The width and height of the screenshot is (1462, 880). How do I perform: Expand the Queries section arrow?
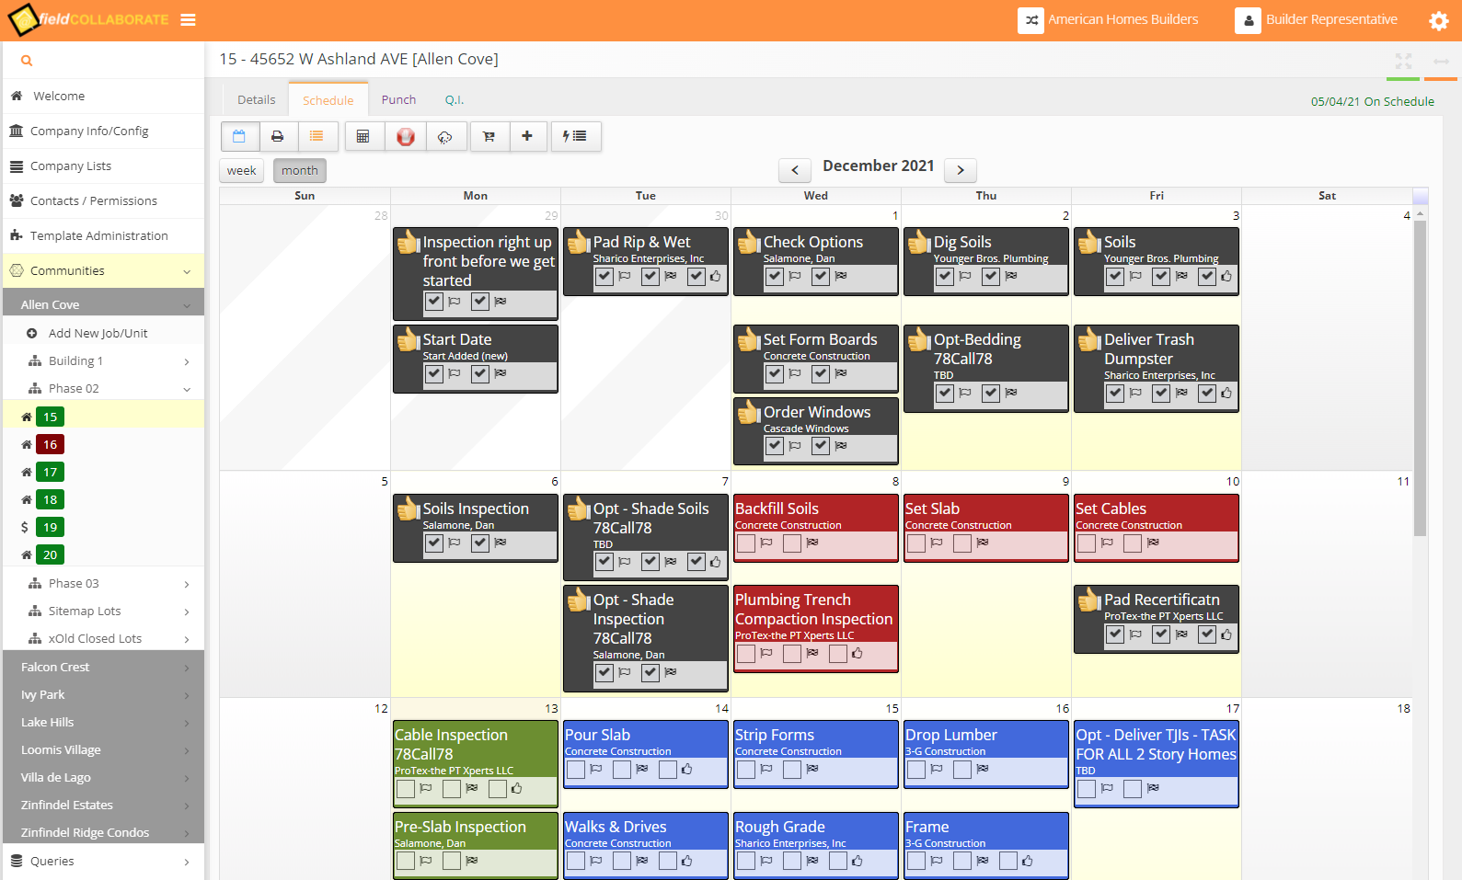tap(187, 862)
